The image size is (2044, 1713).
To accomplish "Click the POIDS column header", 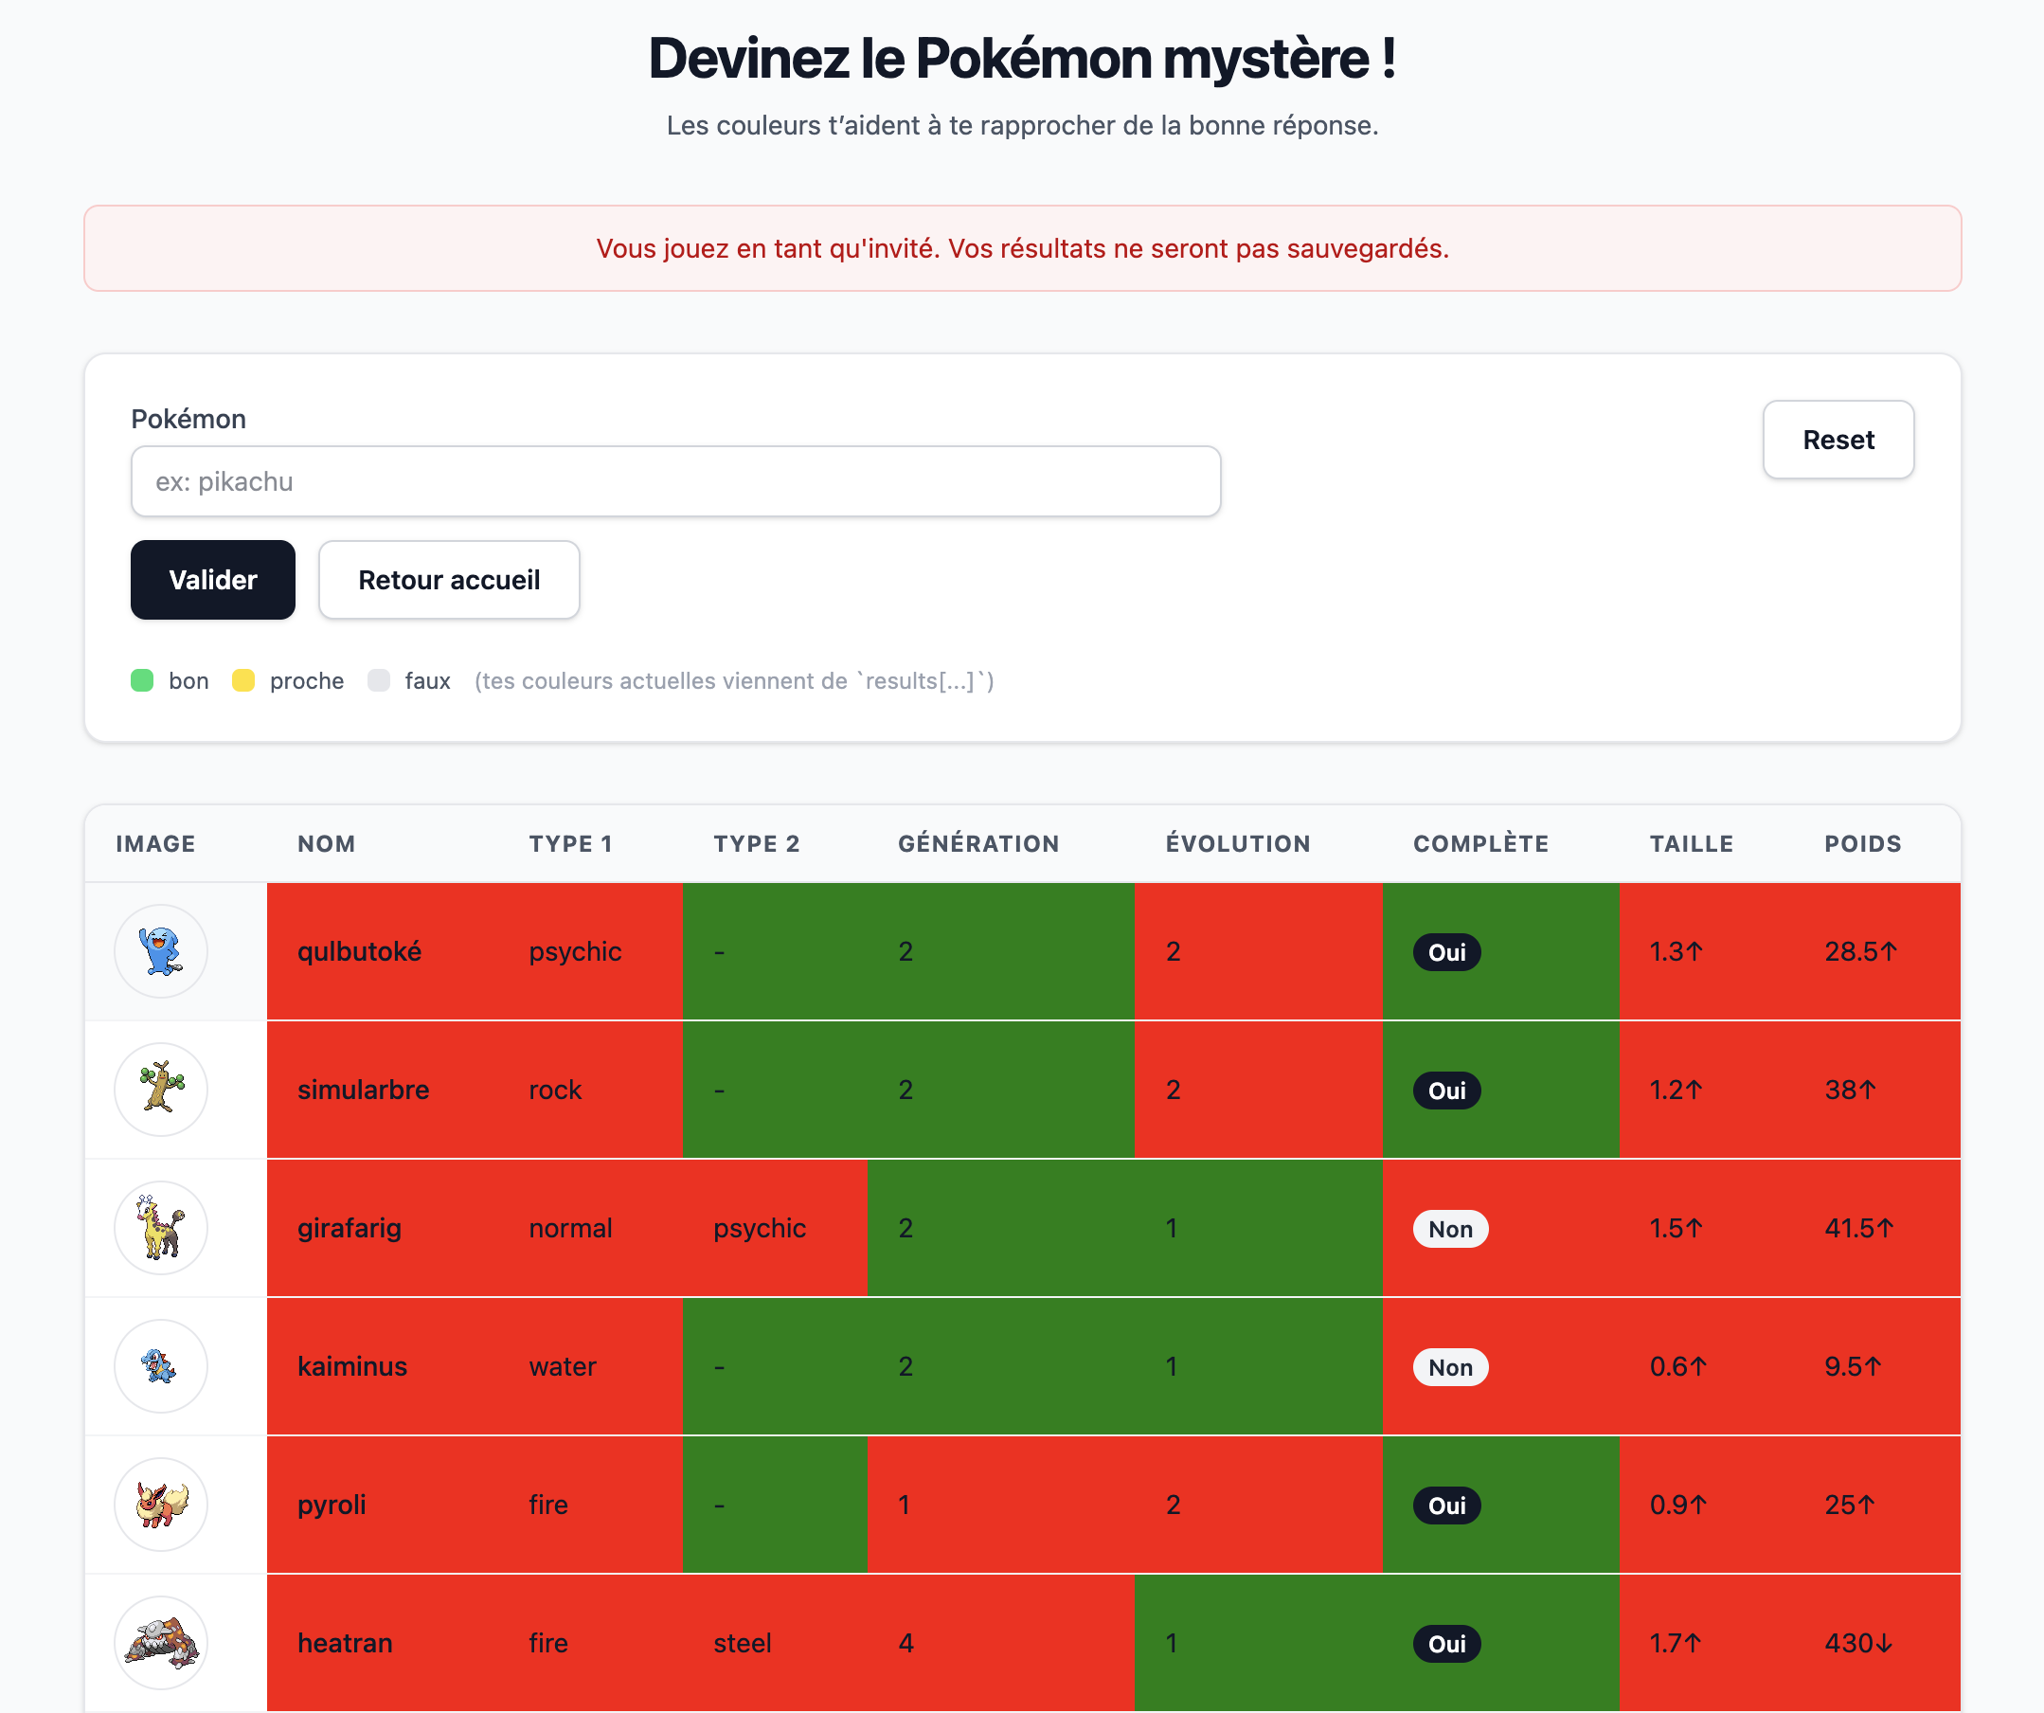I will click(1863, 843).
